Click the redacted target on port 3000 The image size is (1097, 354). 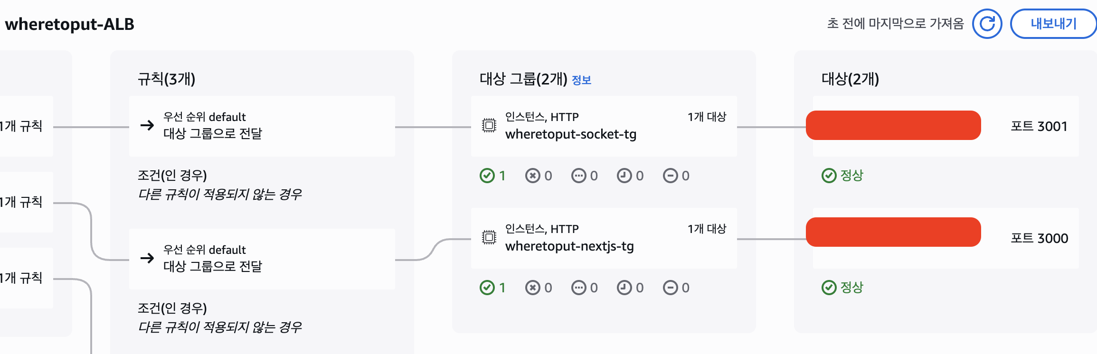tap(893, 232)
